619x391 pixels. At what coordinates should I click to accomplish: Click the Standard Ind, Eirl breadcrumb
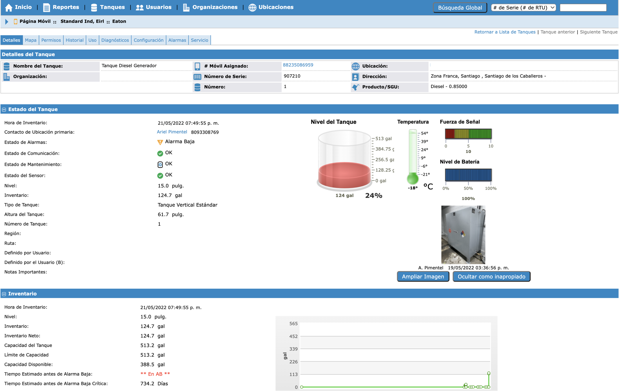click(x=82, y=21)
